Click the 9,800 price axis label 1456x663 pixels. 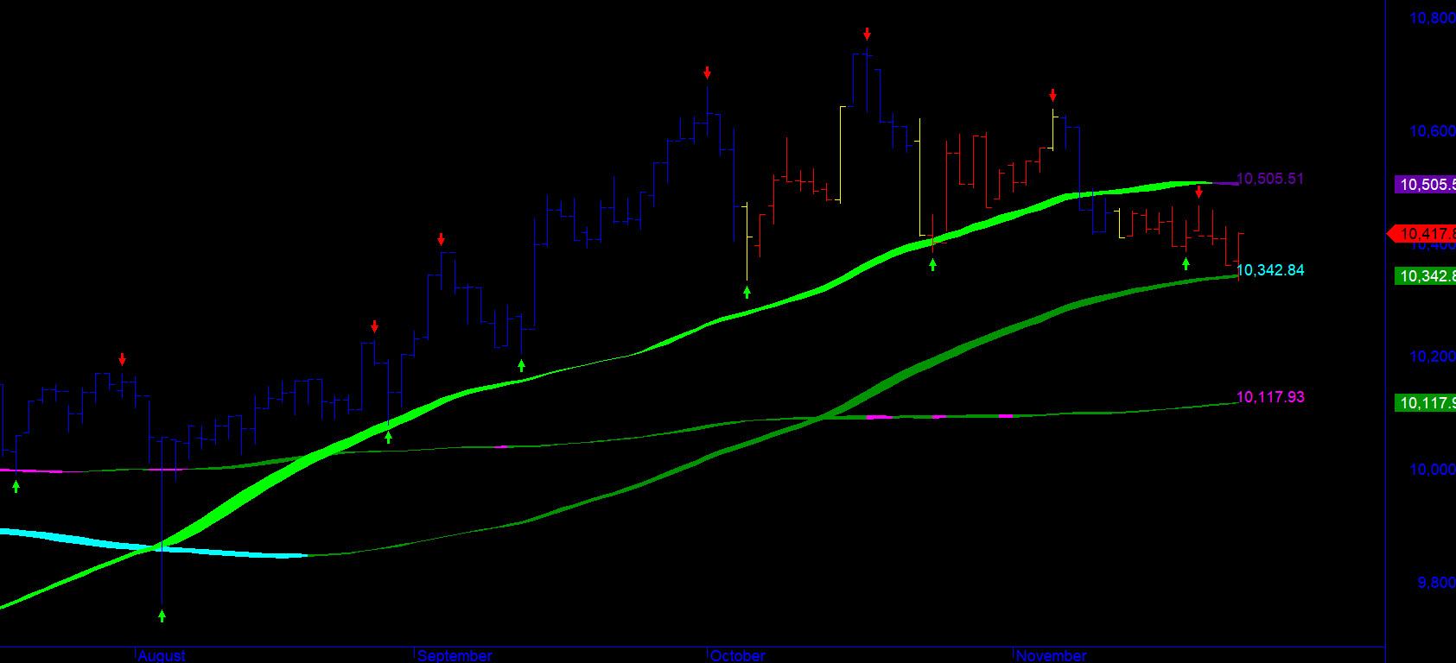pos(1435,583)
